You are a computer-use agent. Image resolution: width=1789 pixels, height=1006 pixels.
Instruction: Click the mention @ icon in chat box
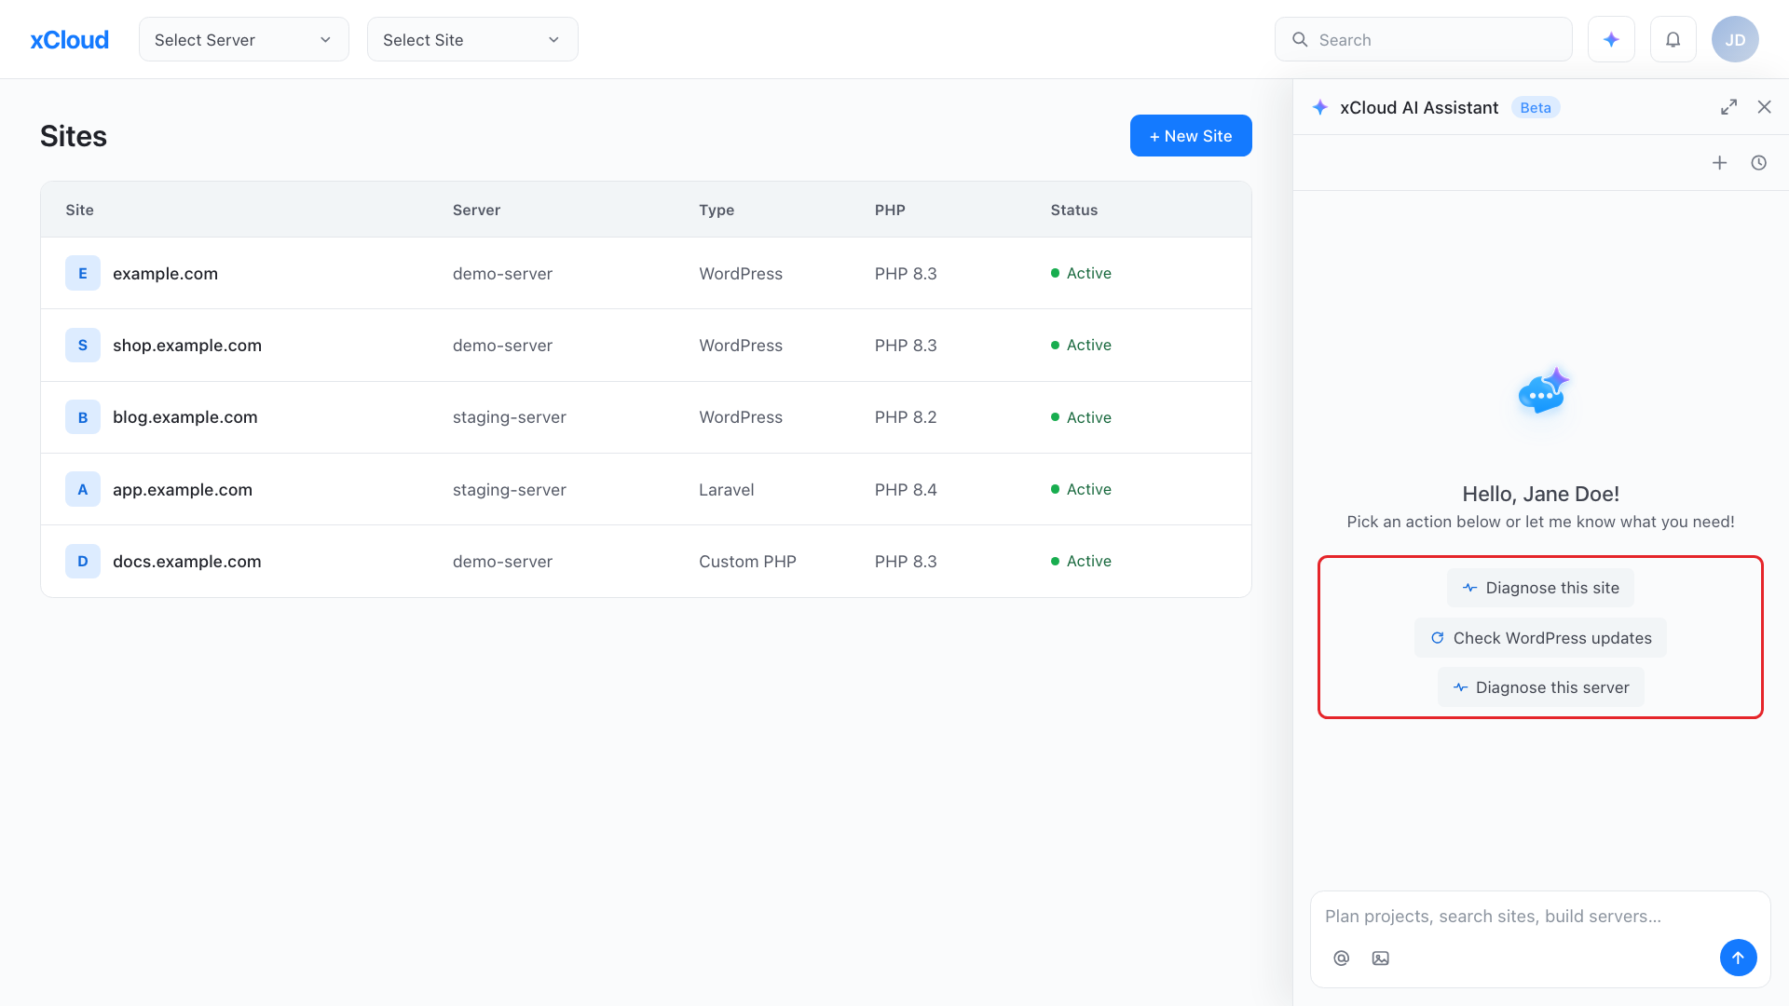point(1341,958)
